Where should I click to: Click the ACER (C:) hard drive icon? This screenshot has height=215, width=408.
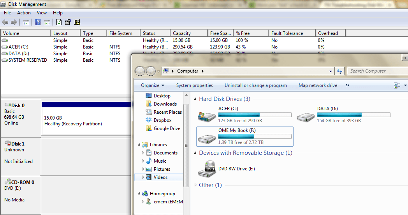[206, 117]
